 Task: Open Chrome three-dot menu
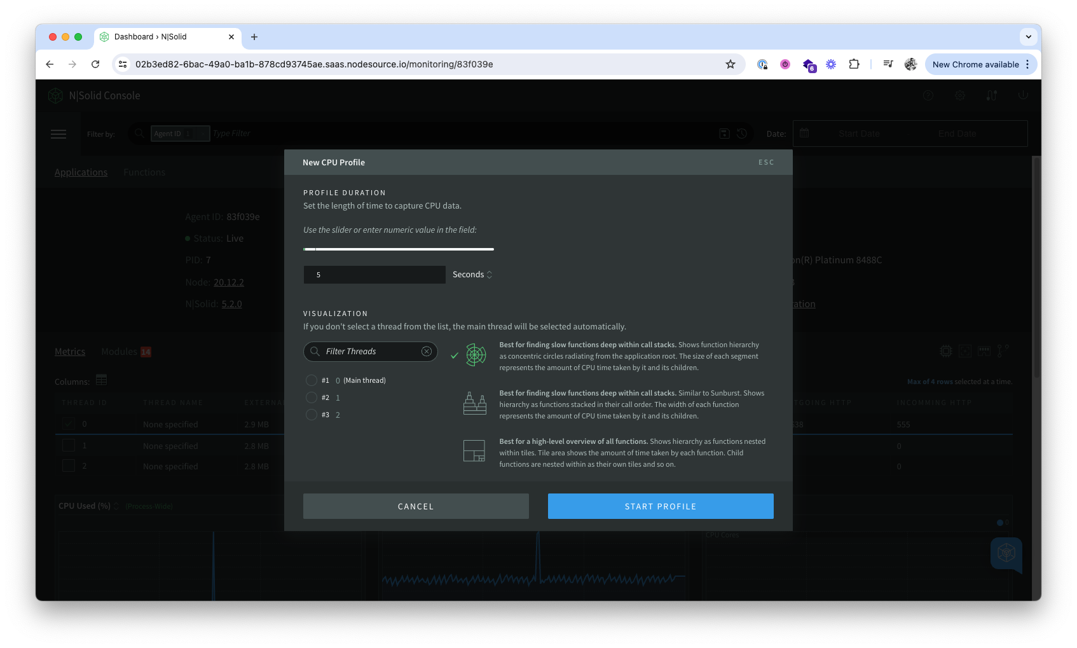(x=1027, y=64)
